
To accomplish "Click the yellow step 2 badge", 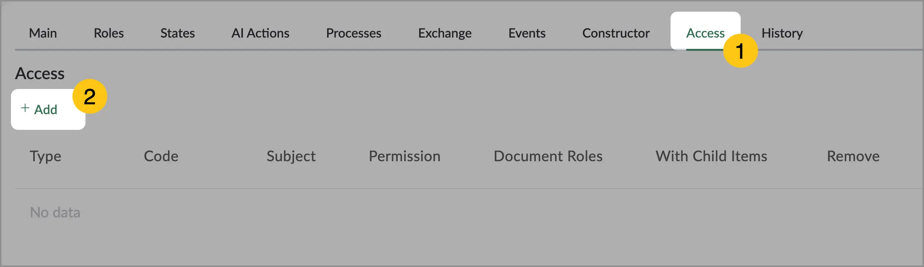I will [89, 96].
